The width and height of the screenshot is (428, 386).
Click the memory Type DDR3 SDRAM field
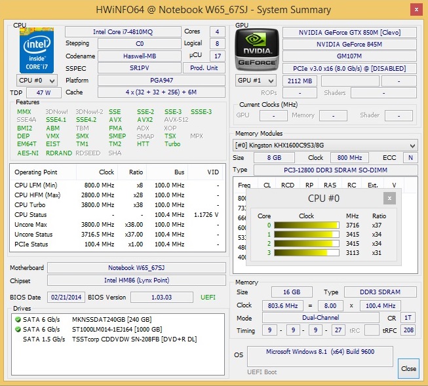[x=380, y=292]
